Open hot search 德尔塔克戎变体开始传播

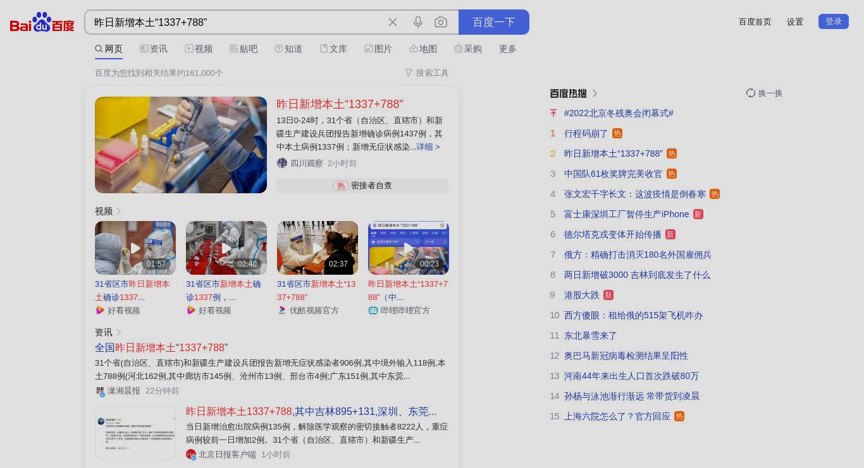pyautogui.click(x=612, y=234)
